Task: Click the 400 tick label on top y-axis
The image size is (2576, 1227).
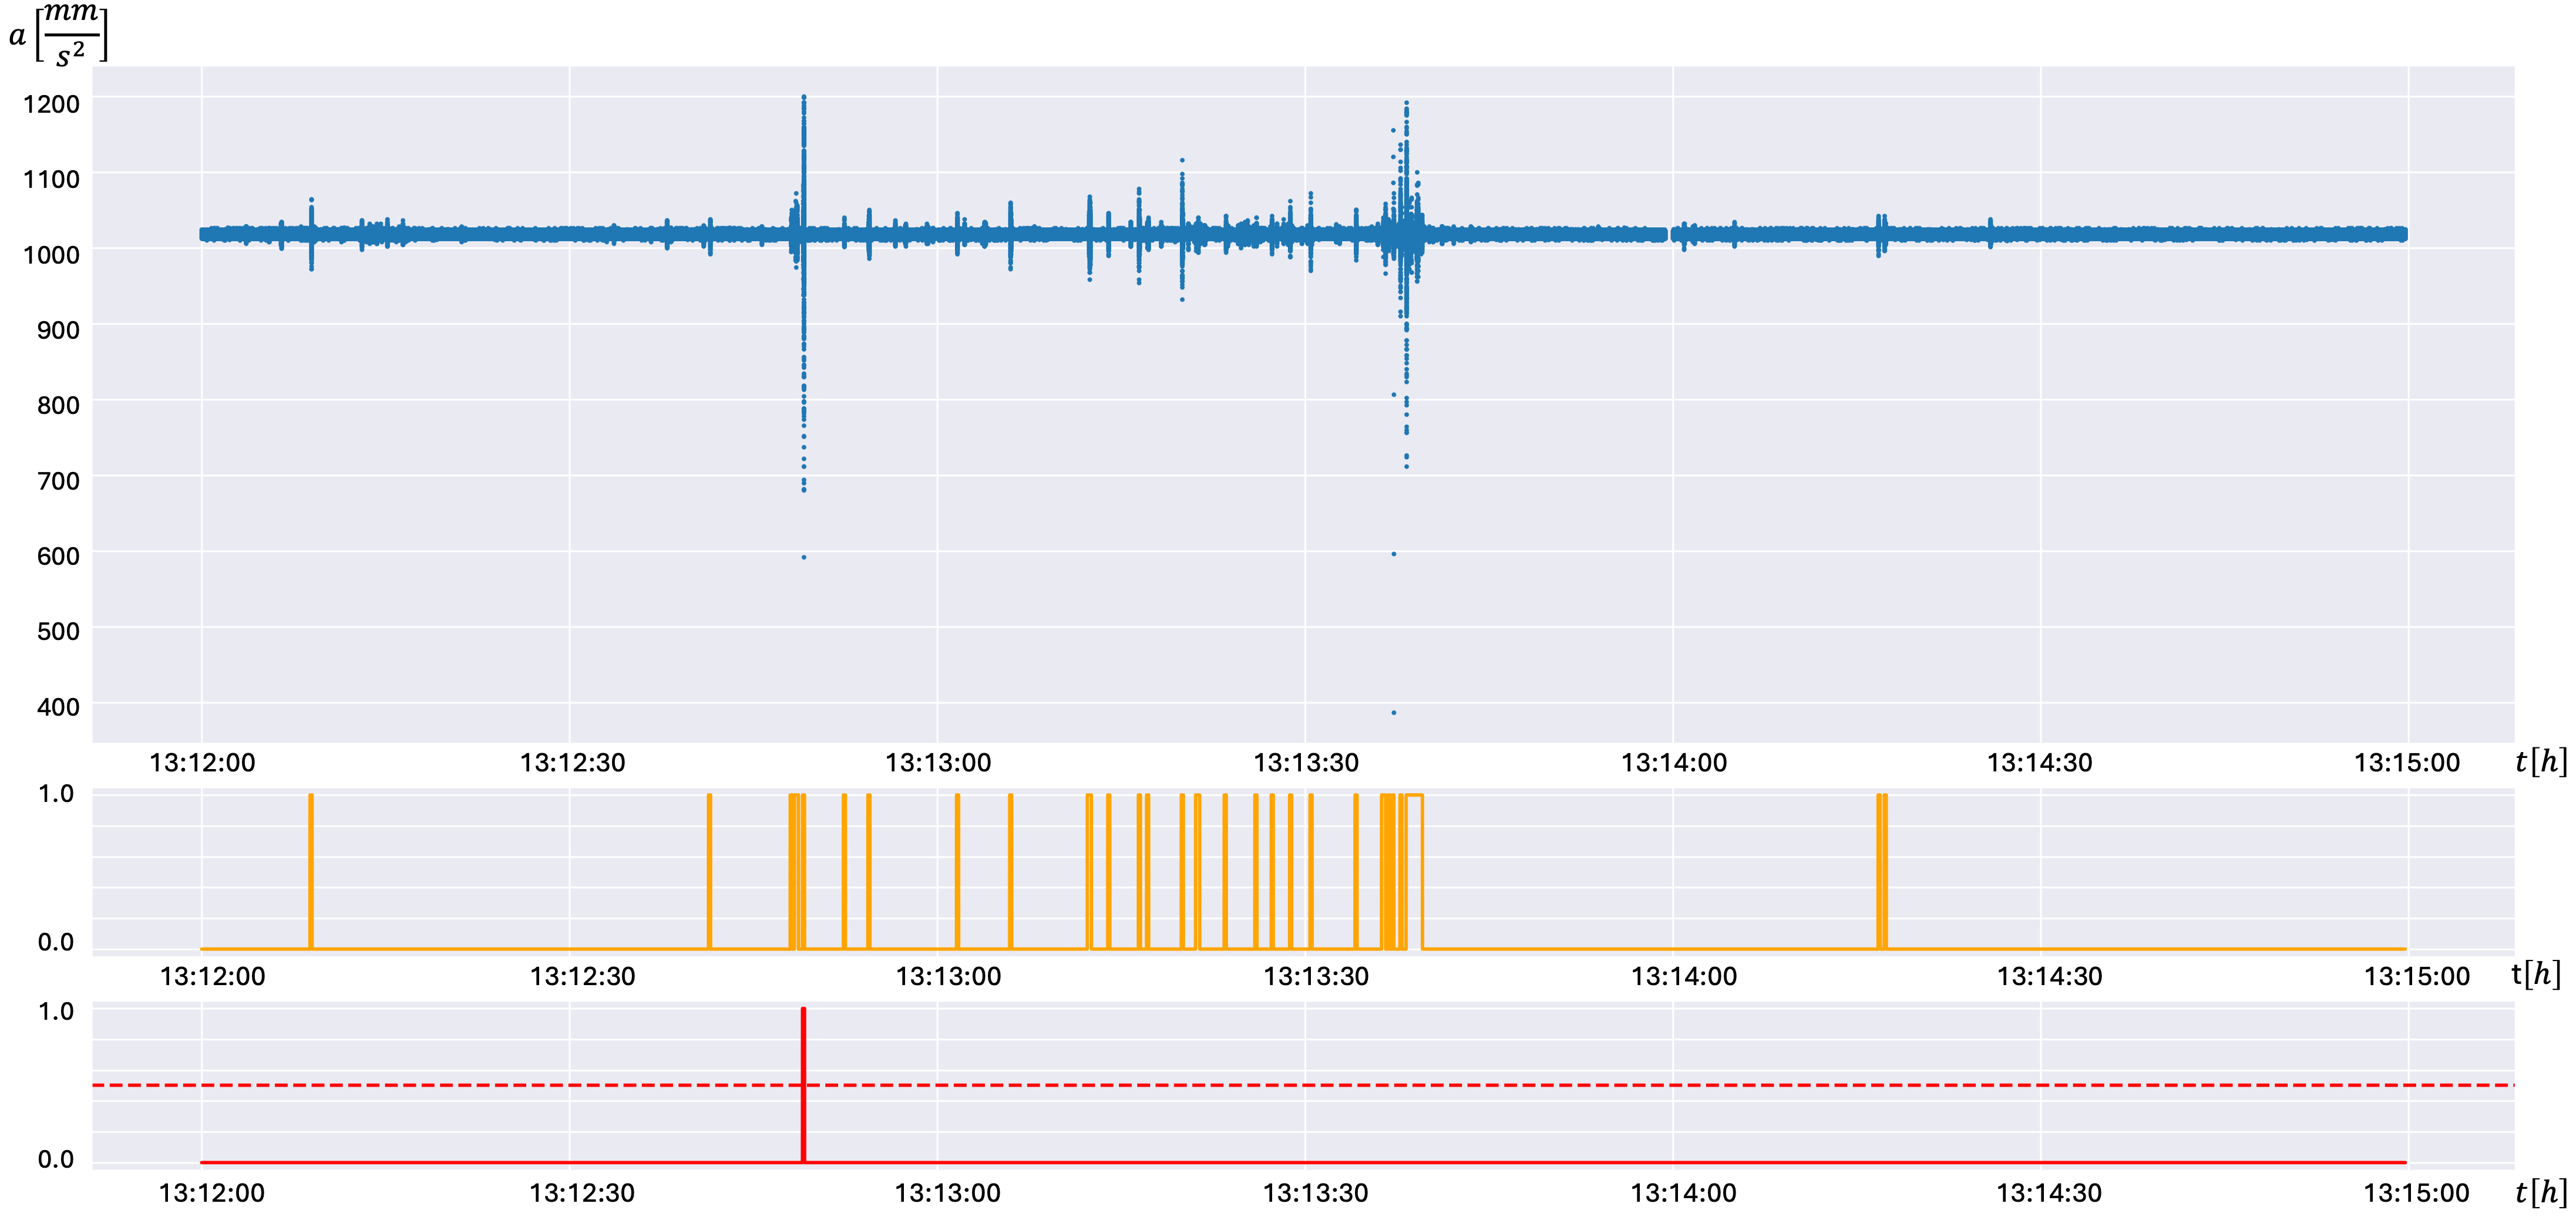Action: point(58,707)
